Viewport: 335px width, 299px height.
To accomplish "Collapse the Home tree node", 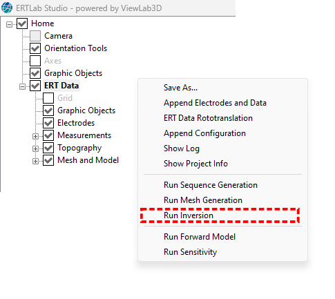I will coord(9,24).
